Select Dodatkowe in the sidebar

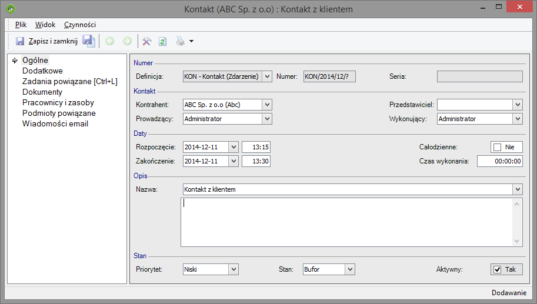pos(42,71)
